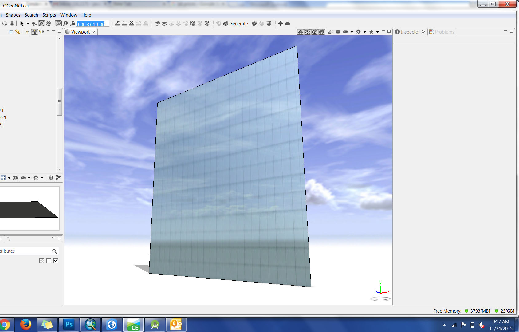Toggle graph network visibility in viewport
519x332 pixels.
(308, 32)
